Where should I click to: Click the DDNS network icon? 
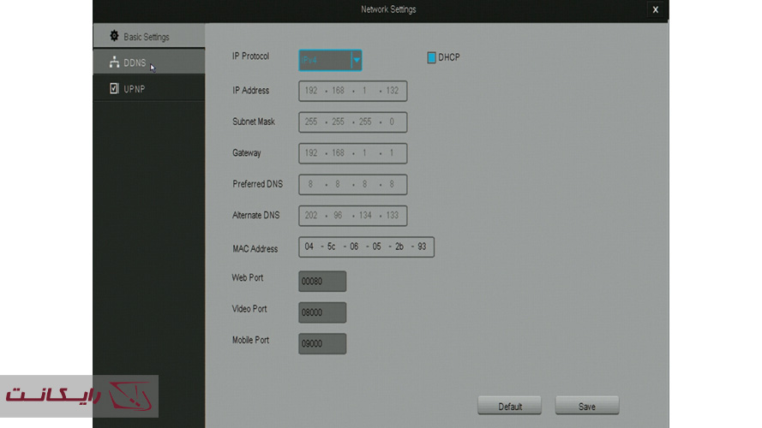pyautogui.click(x=114, y=62)
